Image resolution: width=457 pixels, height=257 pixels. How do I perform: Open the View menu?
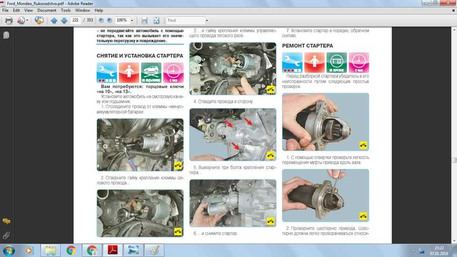pyautogui.click(x=29, y=10)
